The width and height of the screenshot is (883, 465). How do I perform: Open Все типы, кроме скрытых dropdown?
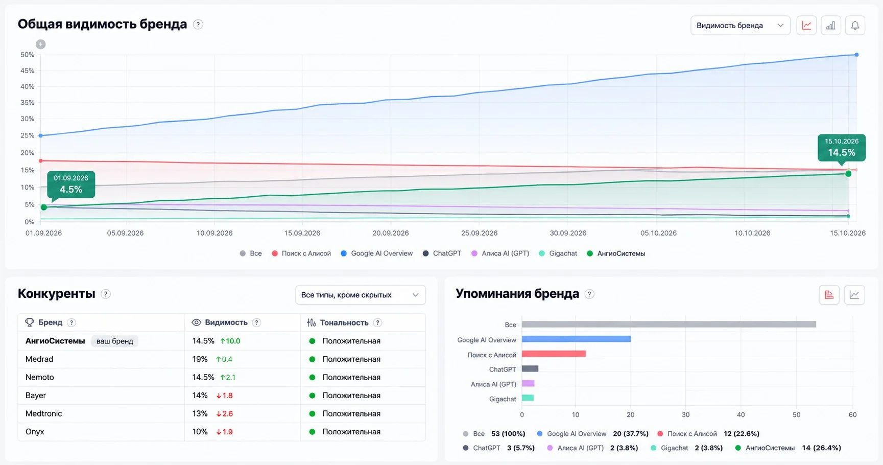coord(361,295)
